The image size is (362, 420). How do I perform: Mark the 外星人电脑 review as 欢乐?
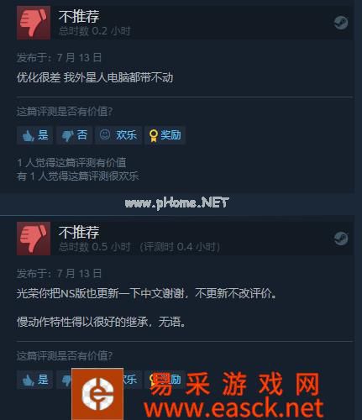tap(118, 135)
